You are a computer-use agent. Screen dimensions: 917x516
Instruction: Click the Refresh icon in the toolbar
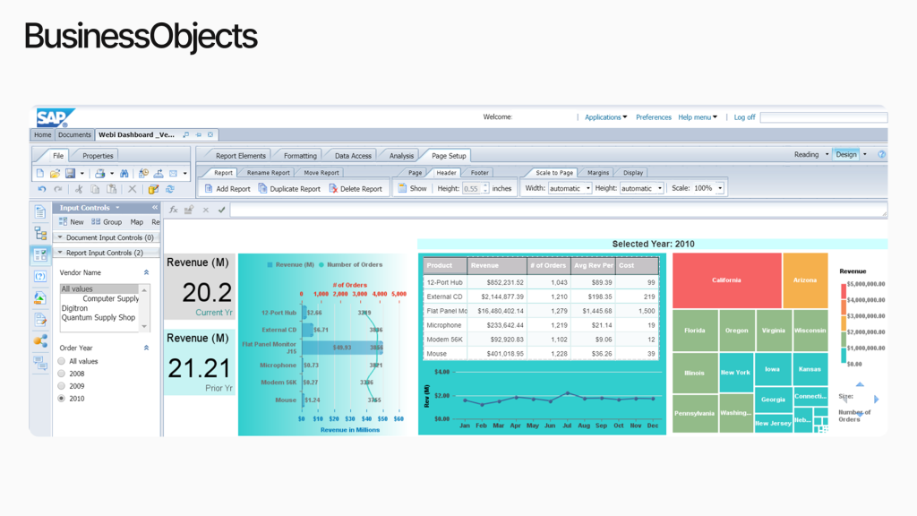coord(170,189)
